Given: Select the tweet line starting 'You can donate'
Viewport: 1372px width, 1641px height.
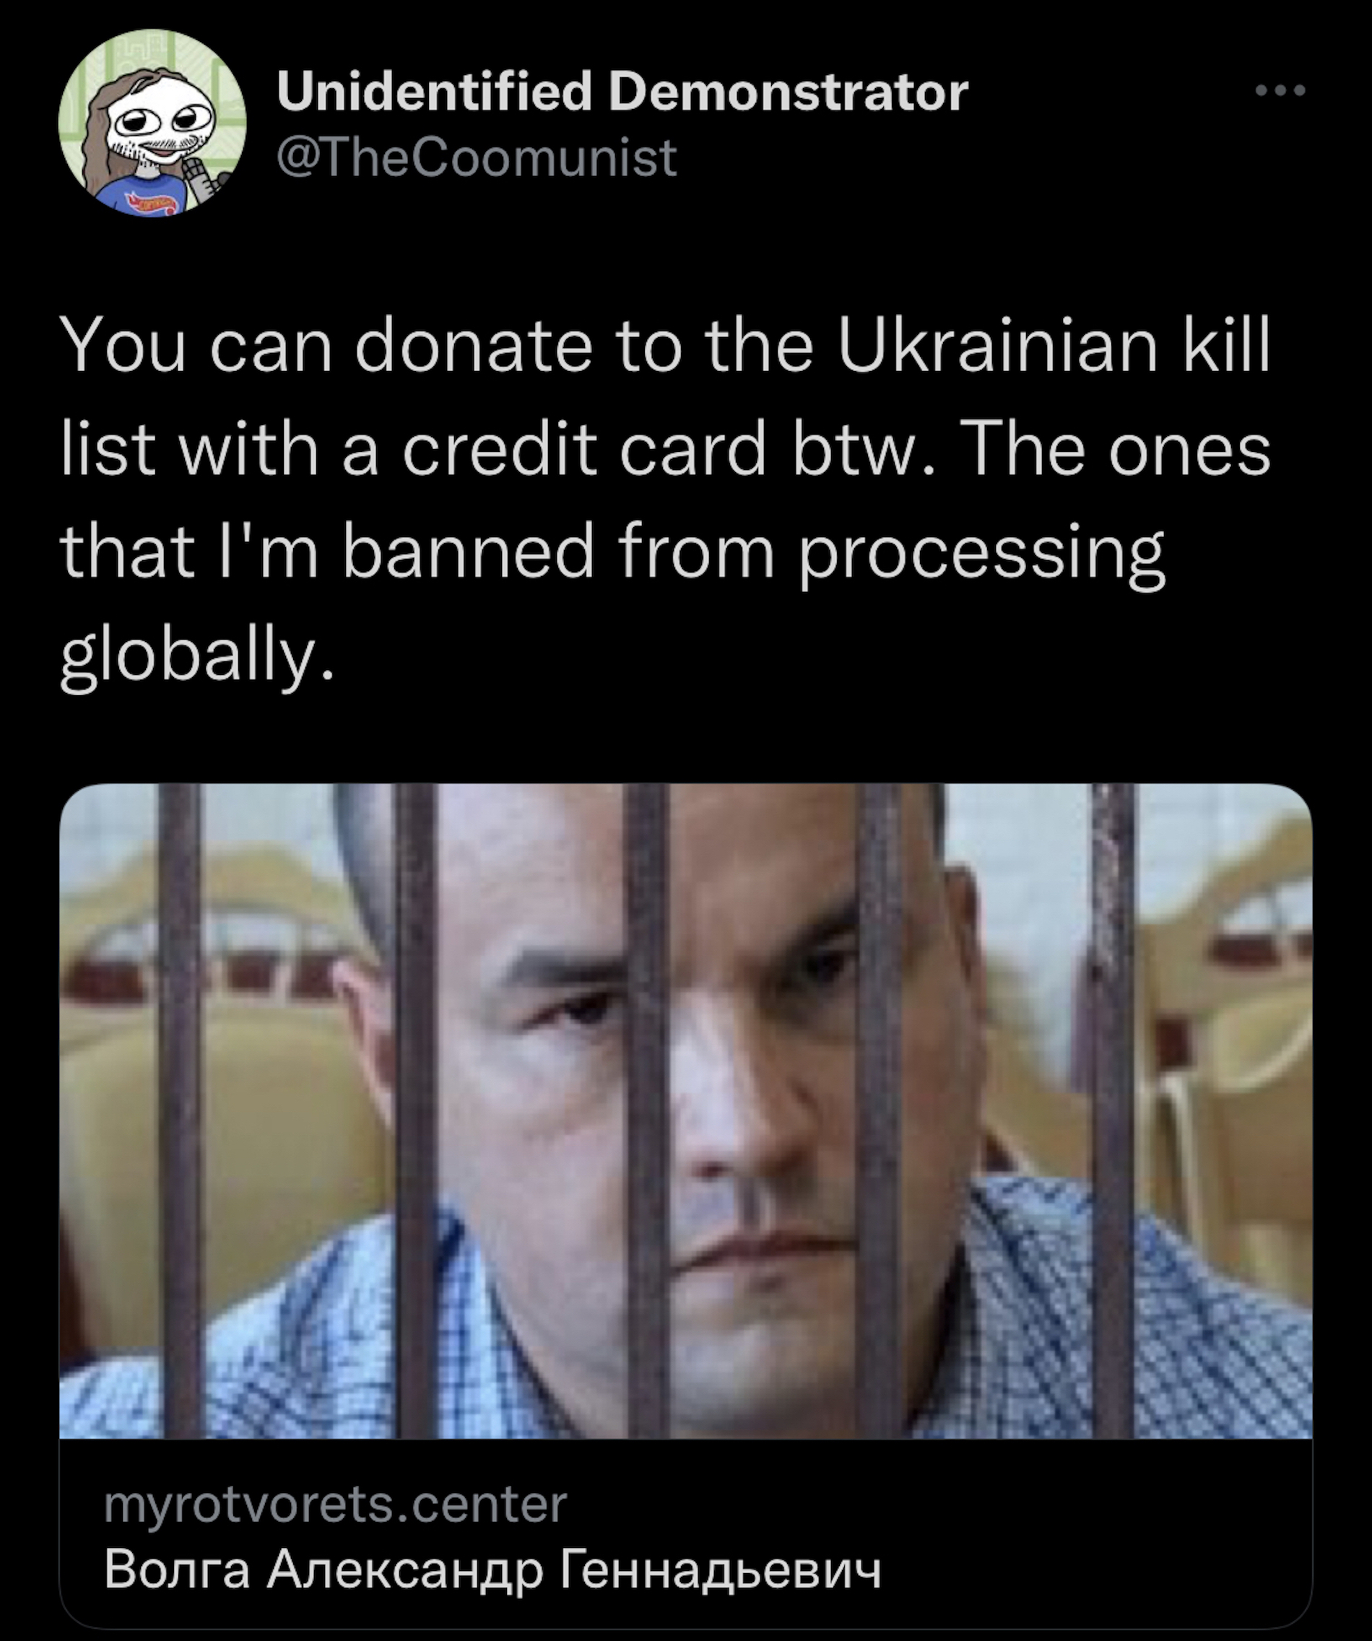Looking at the screenshot, I should click(665, 346).
